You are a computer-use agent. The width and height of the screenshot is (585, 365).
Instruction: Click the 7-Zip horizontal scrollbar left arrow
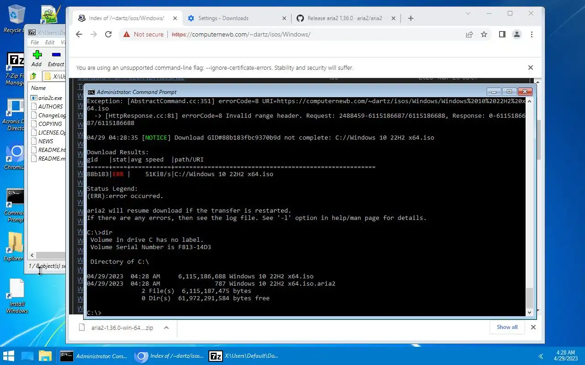pyautogui.click(x=32, y=255)
